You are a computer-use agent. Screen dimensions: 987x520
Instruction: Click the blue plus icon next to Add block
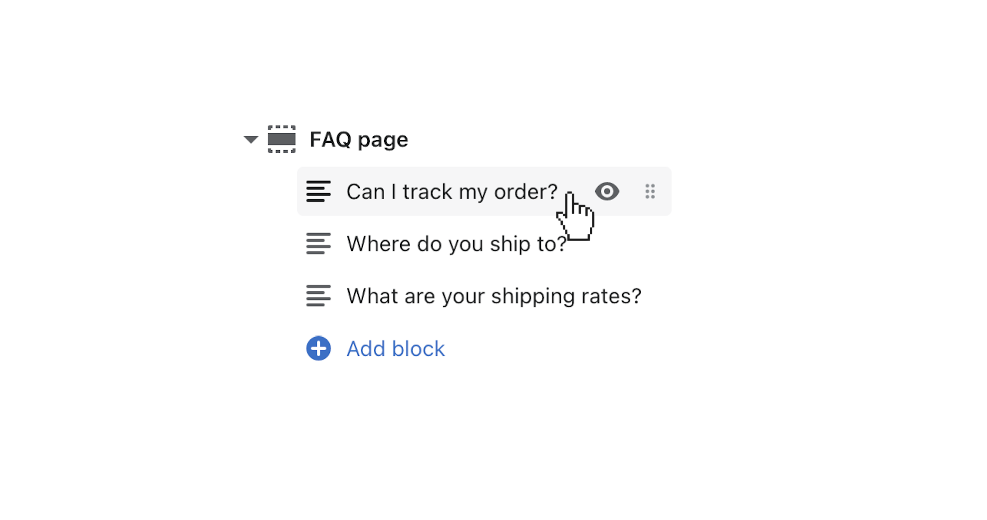point(318,348)
